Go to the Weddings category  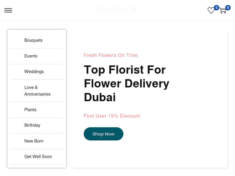[34, 72]
